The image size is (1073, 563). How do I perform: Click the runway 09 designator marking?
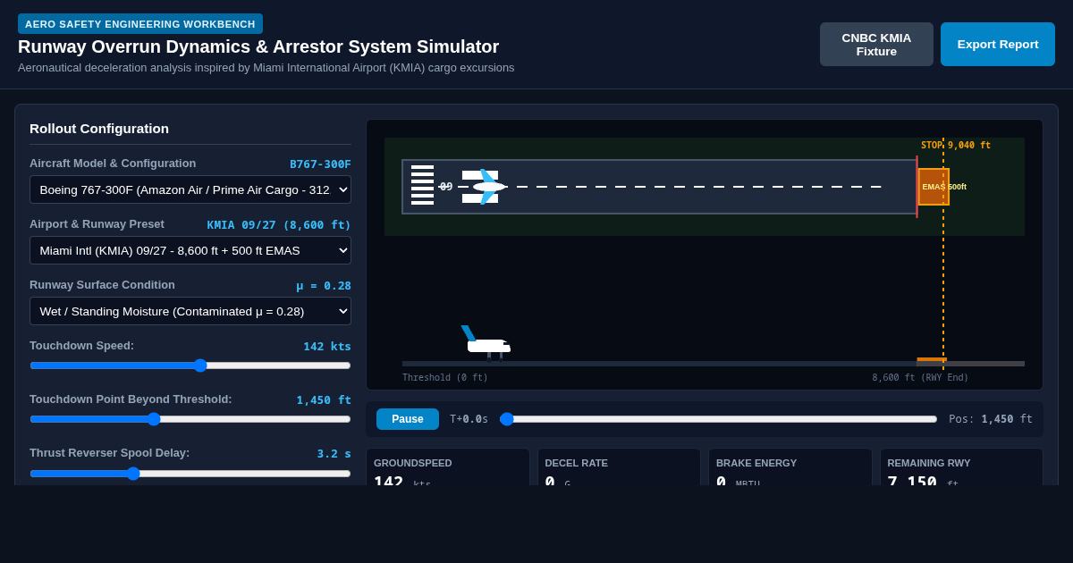click(x=446, y=187)
